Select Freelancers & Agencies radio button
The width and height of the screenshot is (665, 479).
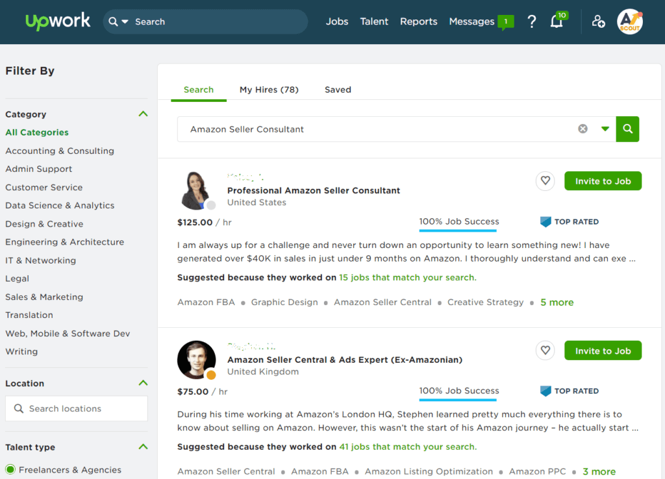(x=10, y=469)
